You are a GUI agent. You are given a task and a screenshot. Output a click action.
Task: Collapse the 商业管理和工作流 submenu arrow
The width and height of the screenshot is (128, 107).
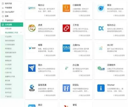click(21, 32)
